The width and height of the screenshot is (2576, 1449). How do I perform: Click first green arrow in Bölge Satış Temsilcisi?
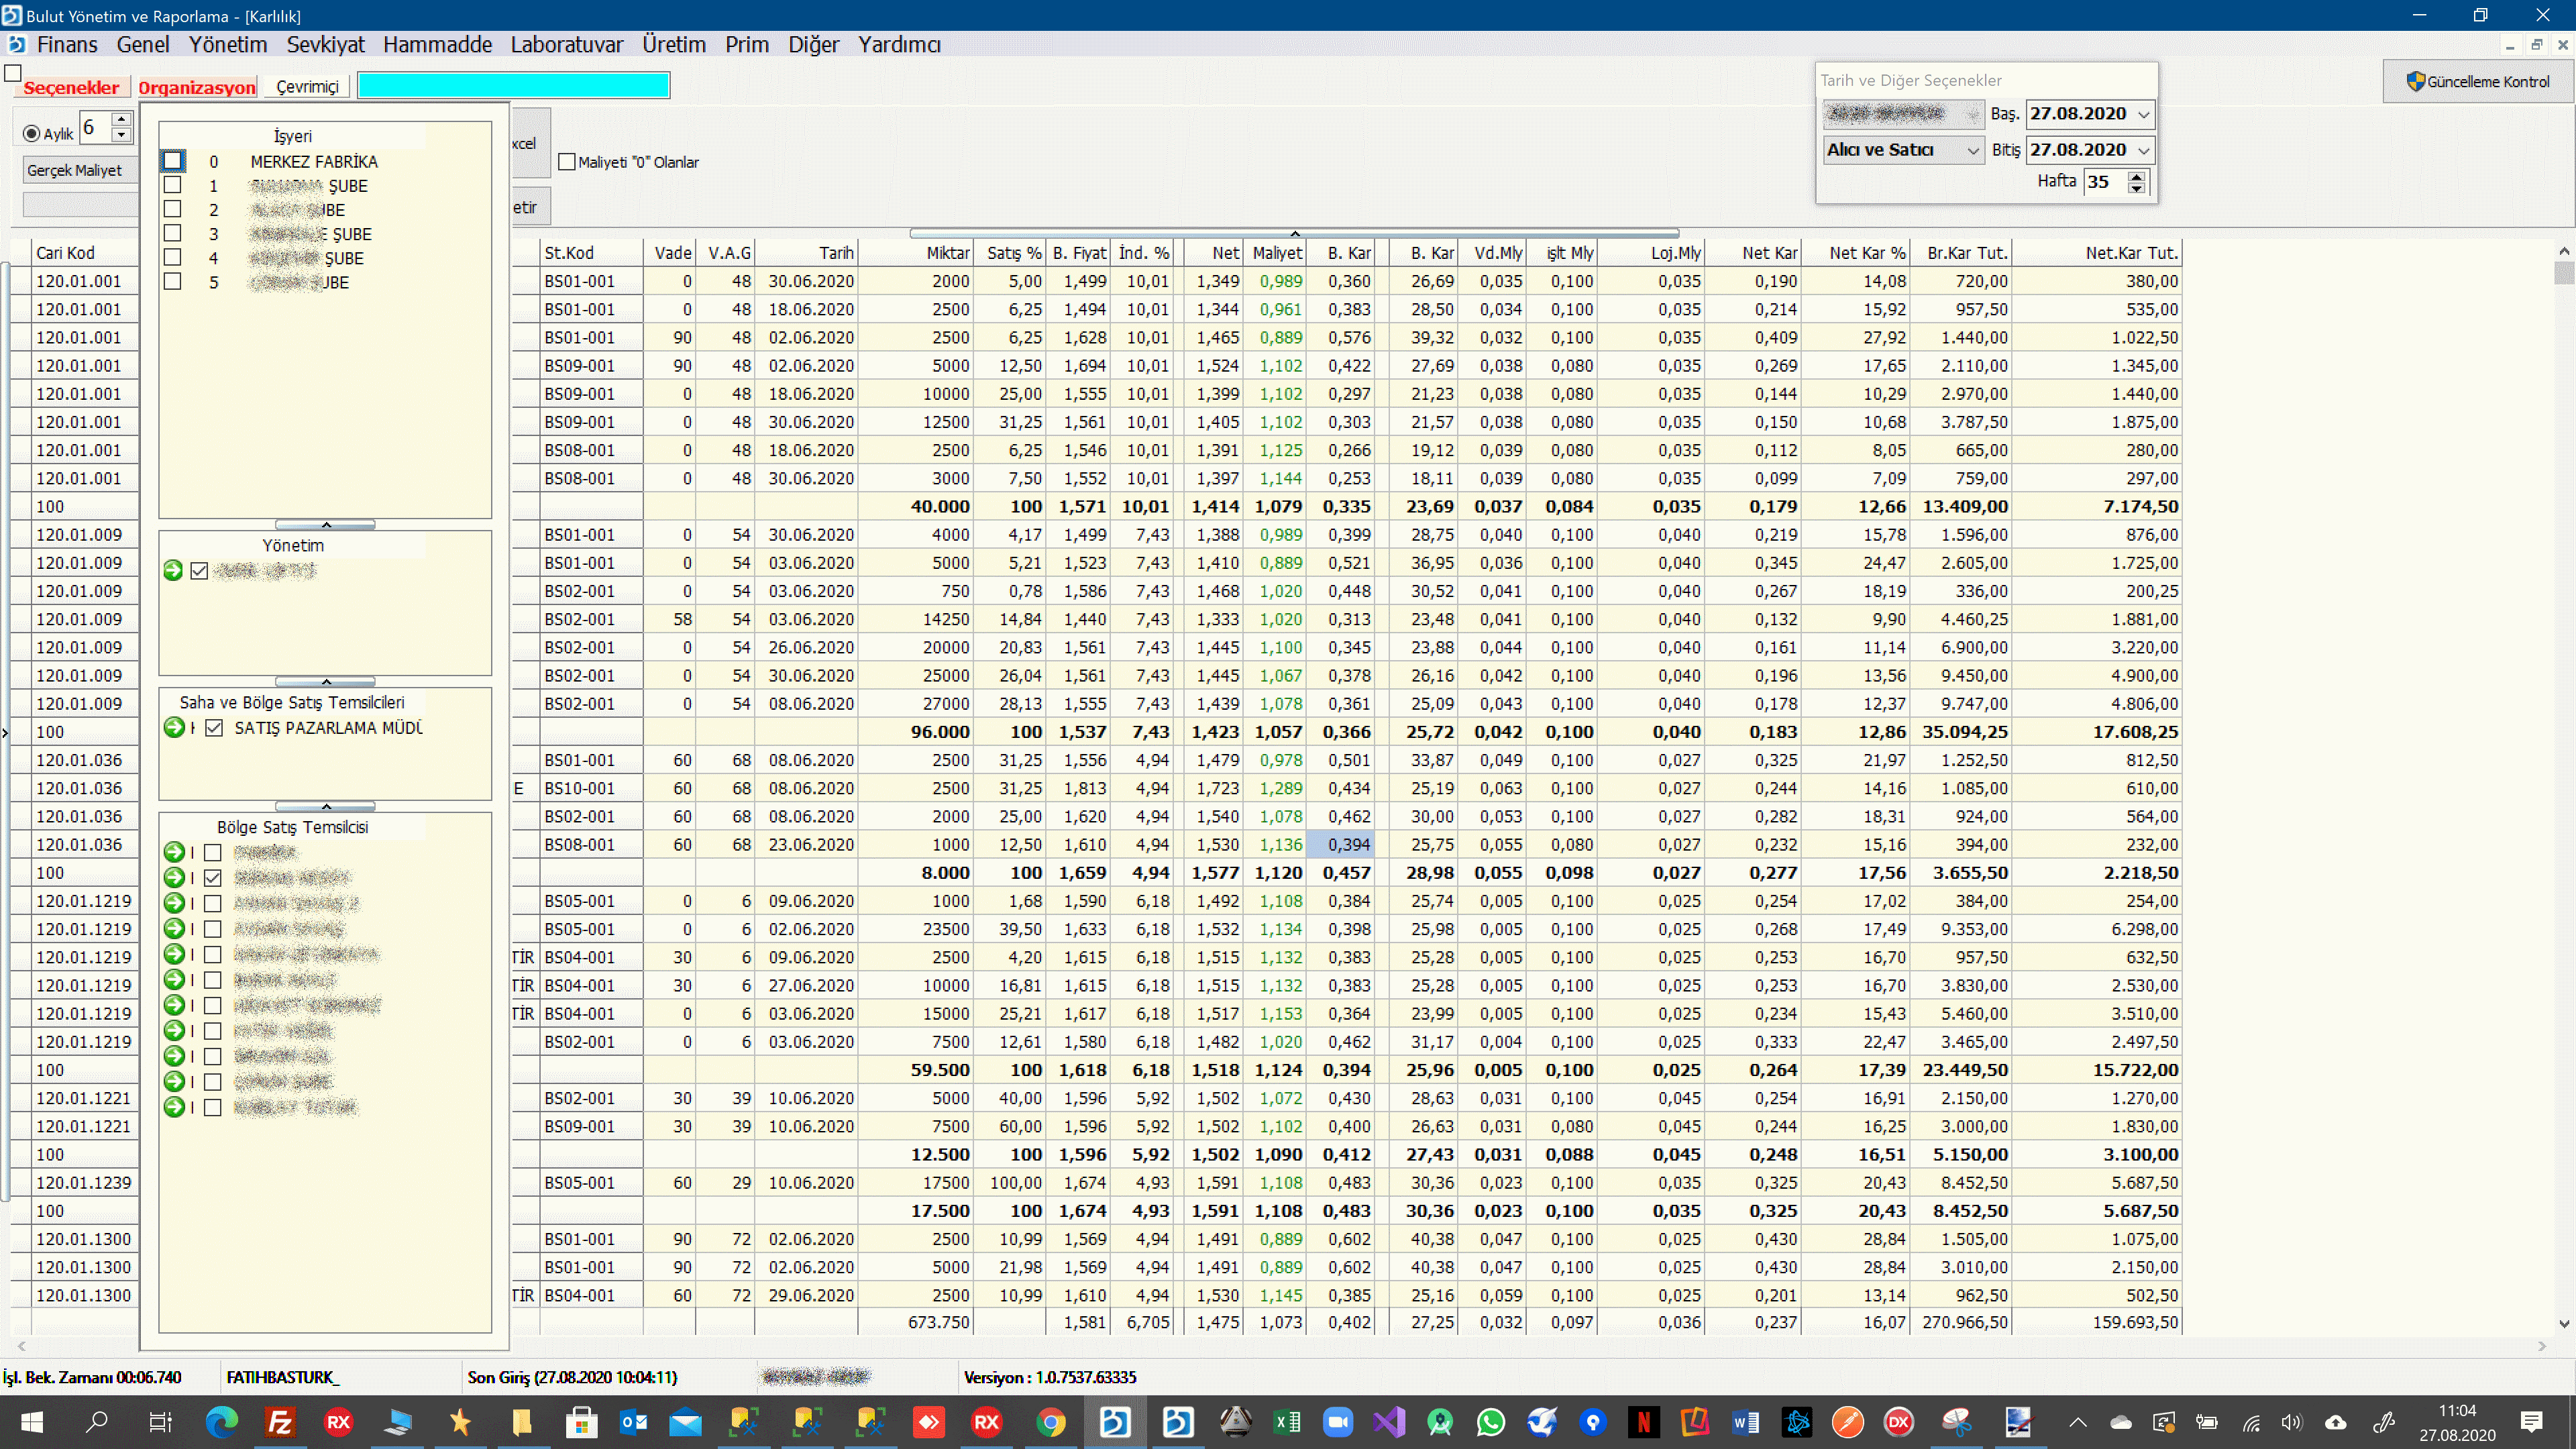(175, 853)
